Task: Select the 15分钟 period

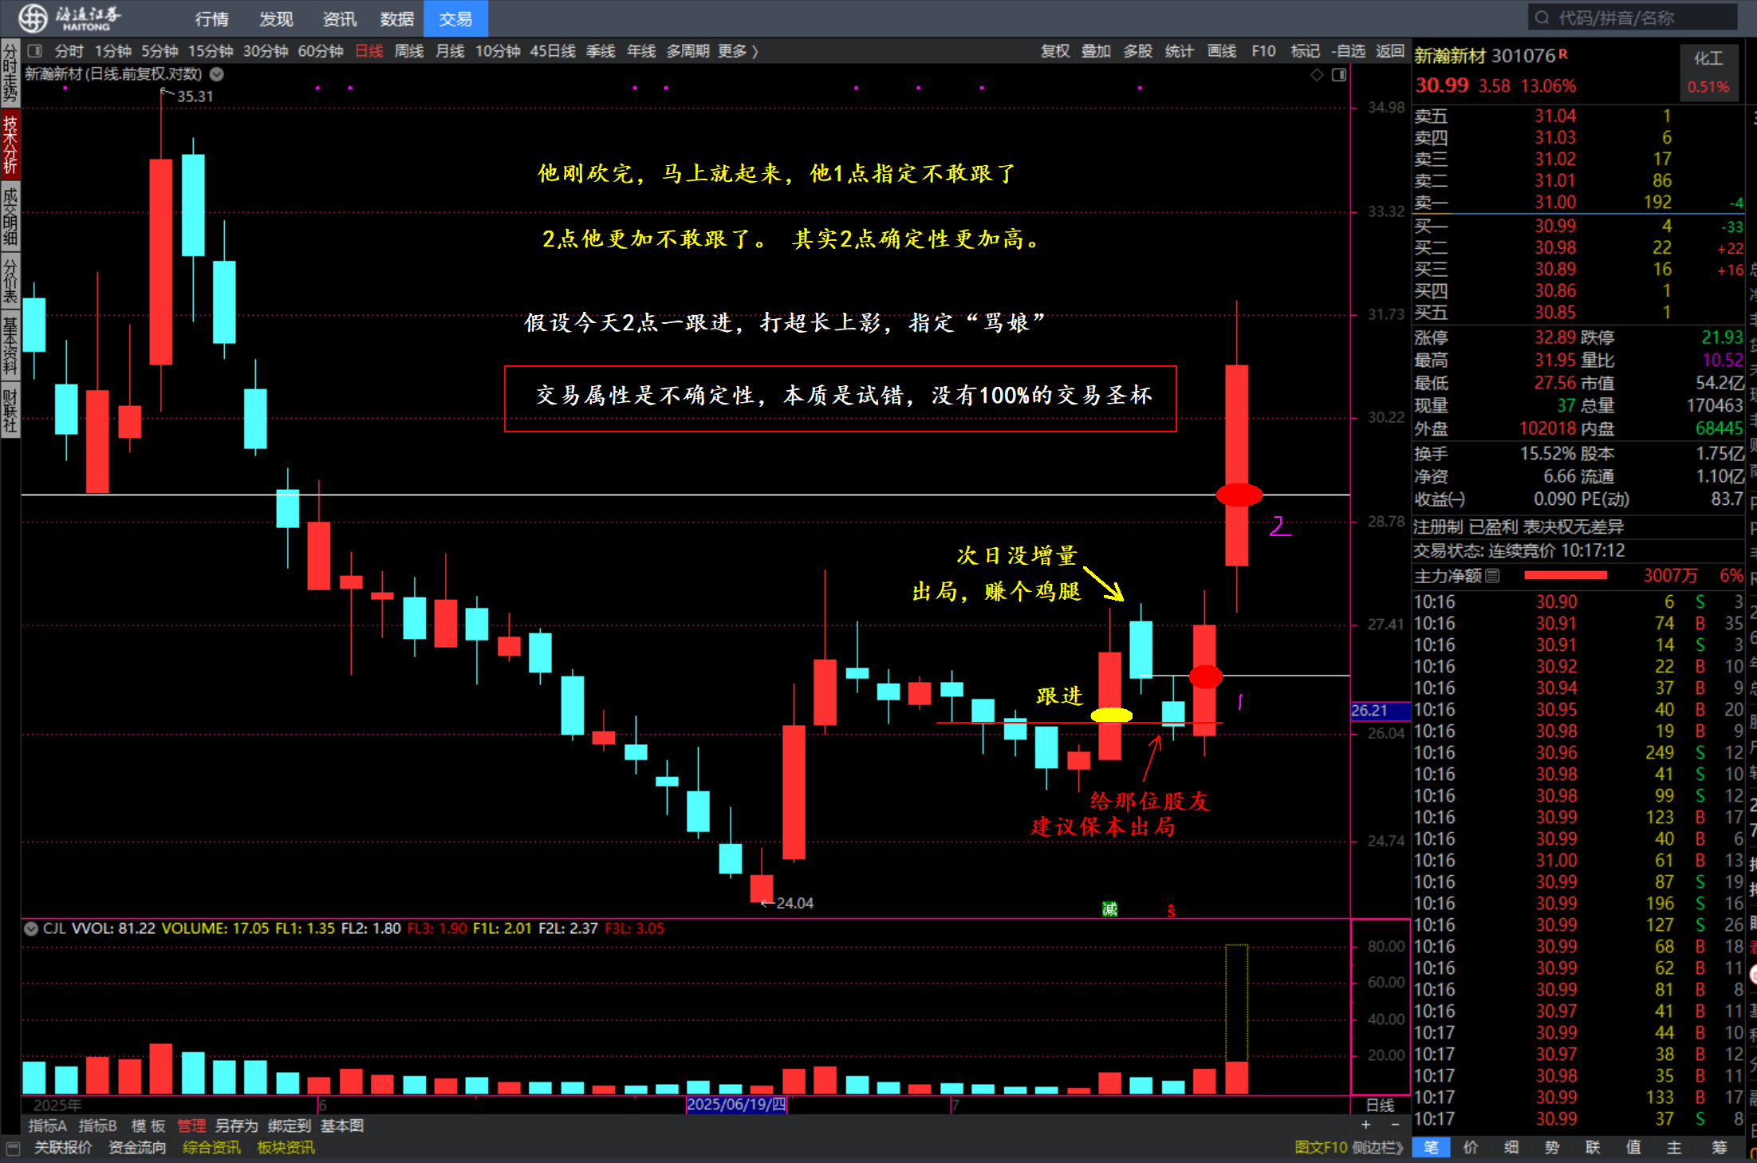Action: [x=211, y=51]
